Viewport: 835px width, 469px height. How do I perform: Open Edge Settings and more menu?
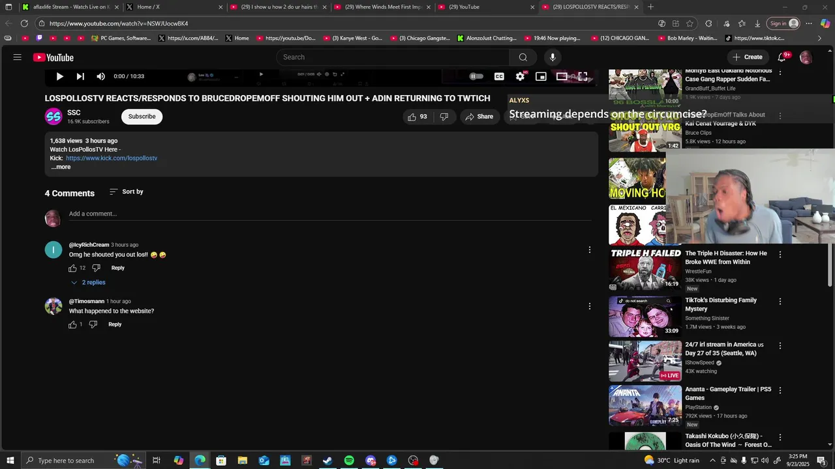809,23
